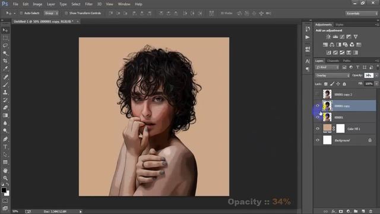The image size is (380, 214).
Task: Delete layer with the trash icon
Action: point(370,212)
